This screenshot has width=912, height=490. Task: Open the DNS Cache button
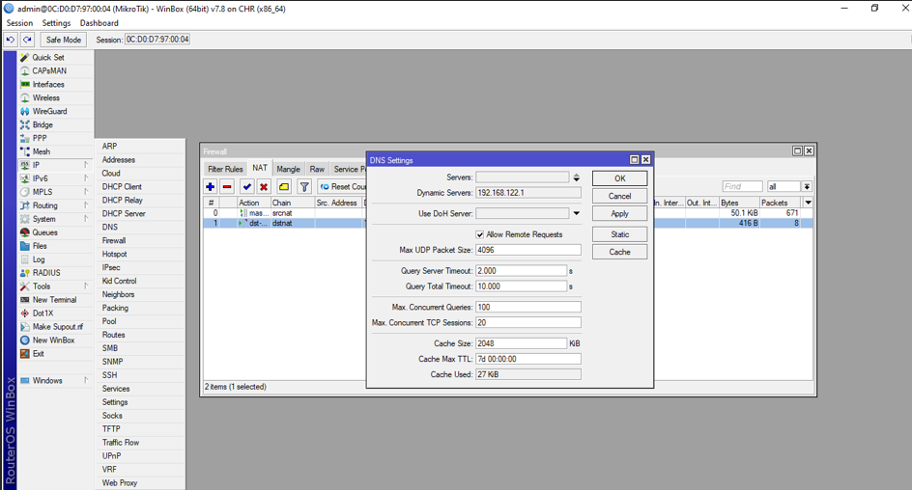[x=619, y=252]
